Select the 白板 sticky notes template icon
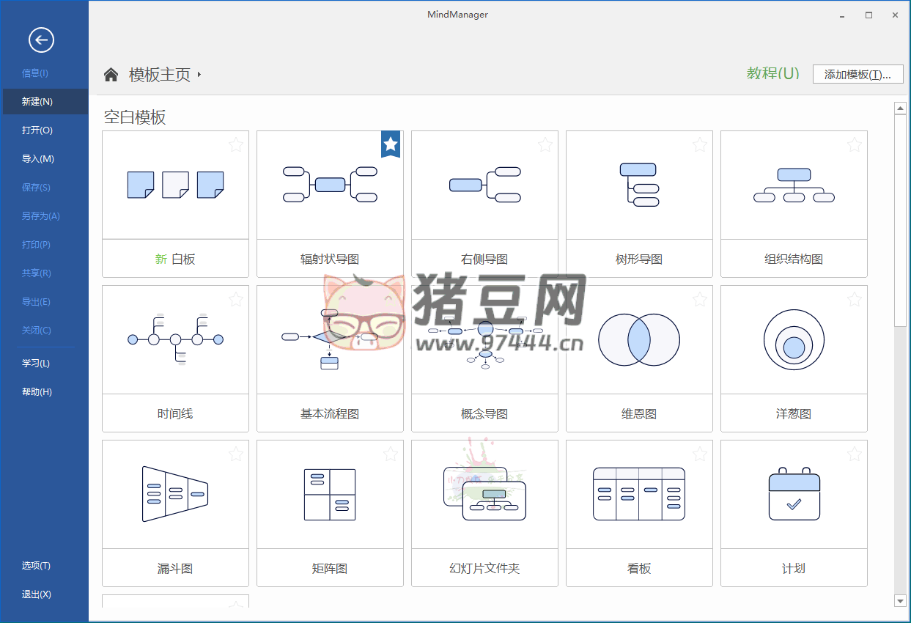 point(175,185)
